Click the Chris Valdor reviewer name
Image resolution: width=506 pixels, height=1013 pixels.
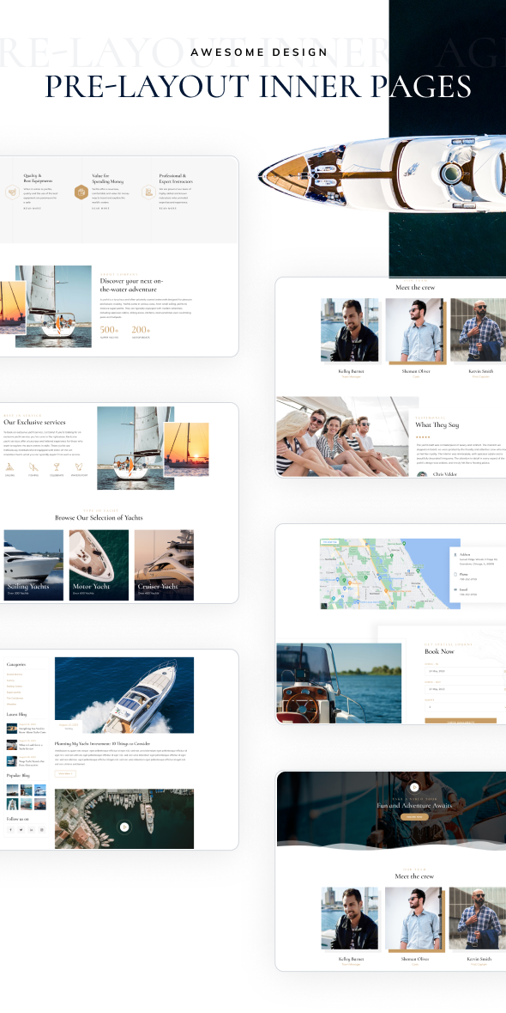[x=446, y=474]
